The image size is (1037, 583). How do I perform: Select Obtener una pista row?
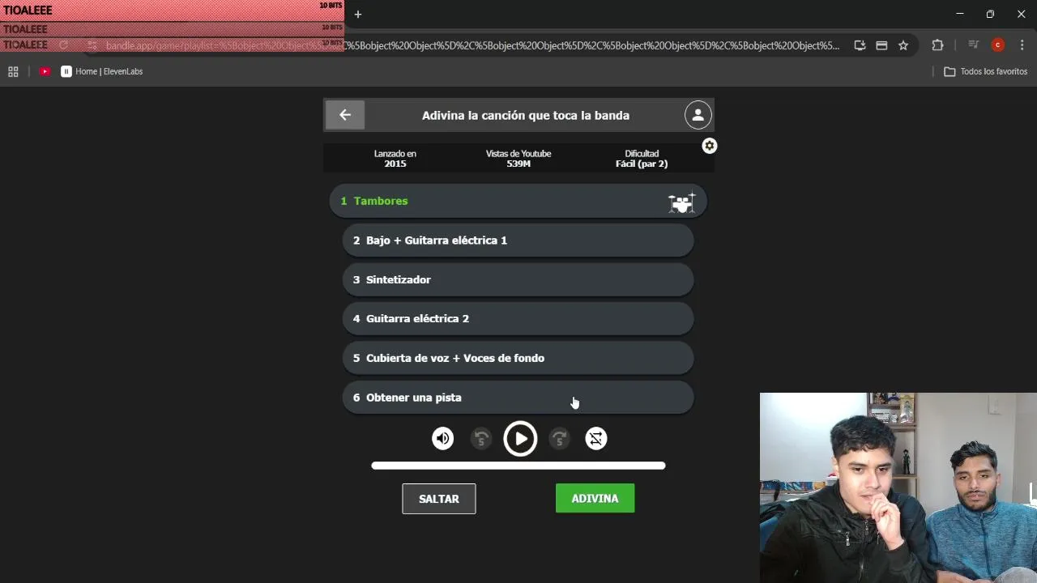(518, 398)
